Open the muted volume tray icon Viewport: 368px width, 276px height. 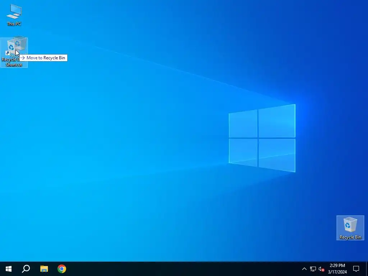click(x=321, y=269)
